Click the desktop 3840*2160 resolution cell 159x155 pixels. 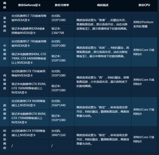click(x=62, y=133)
